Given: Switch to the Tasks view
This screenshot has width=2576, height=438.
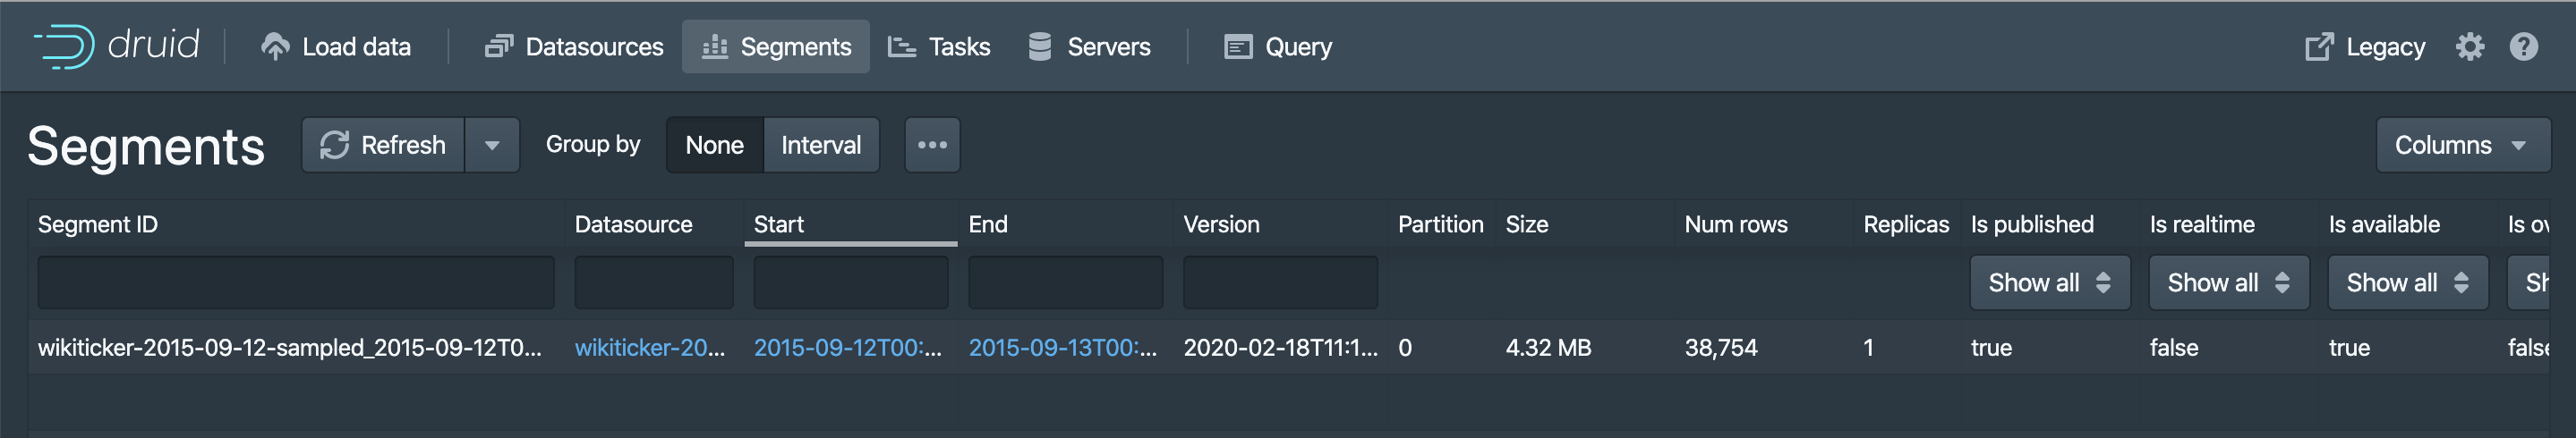Looking at the screenshot, I should [x=939, y=46].
